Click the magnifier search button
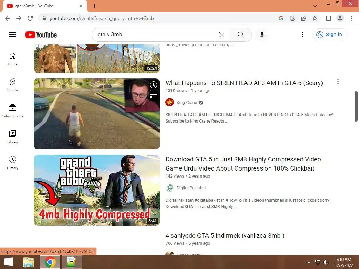This screenshot has width=359, height=269. click(241, 35)
